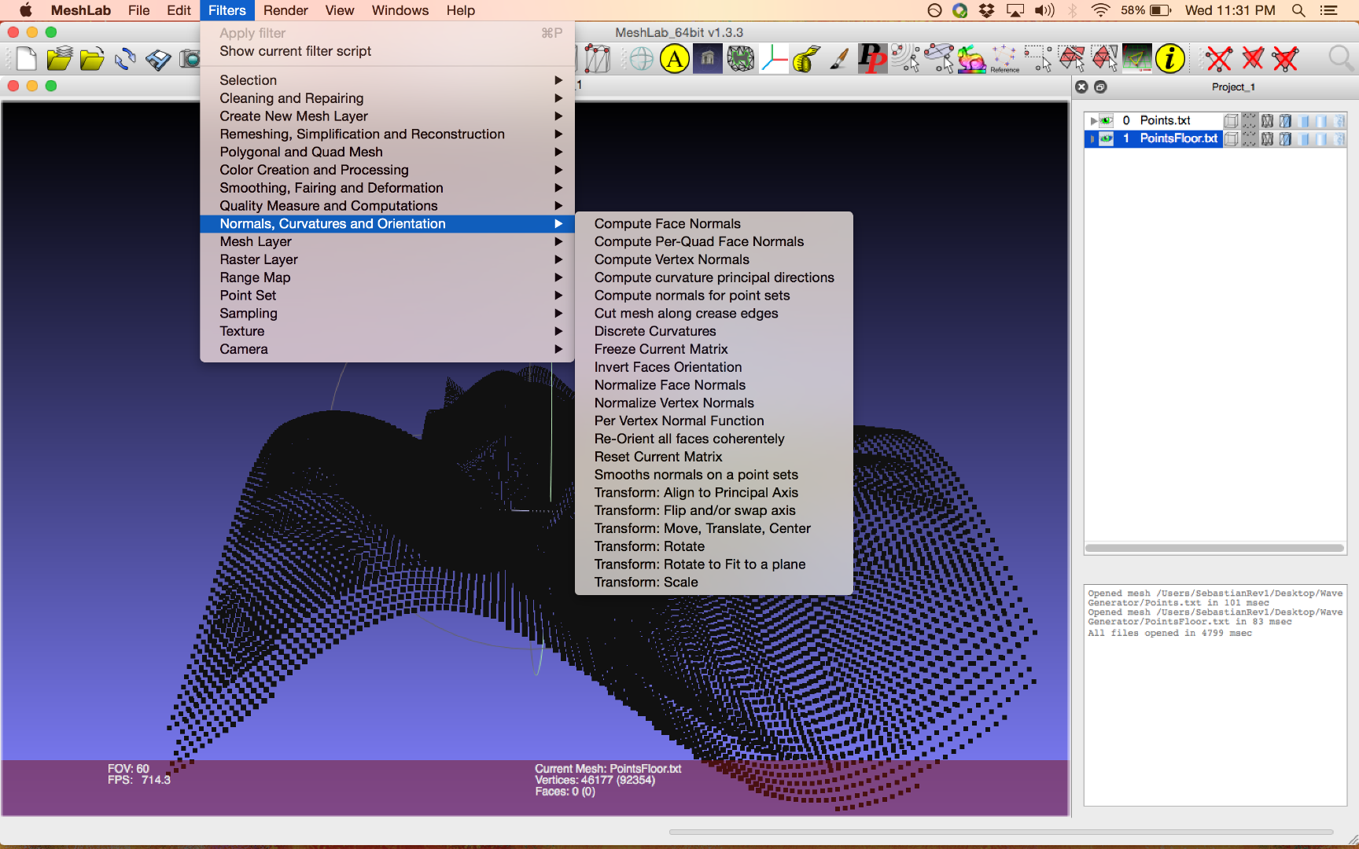Select Compute normals for point sets
Image resolution: width=1359 pixels, height=849 pixels.
[x=691, y=295]
